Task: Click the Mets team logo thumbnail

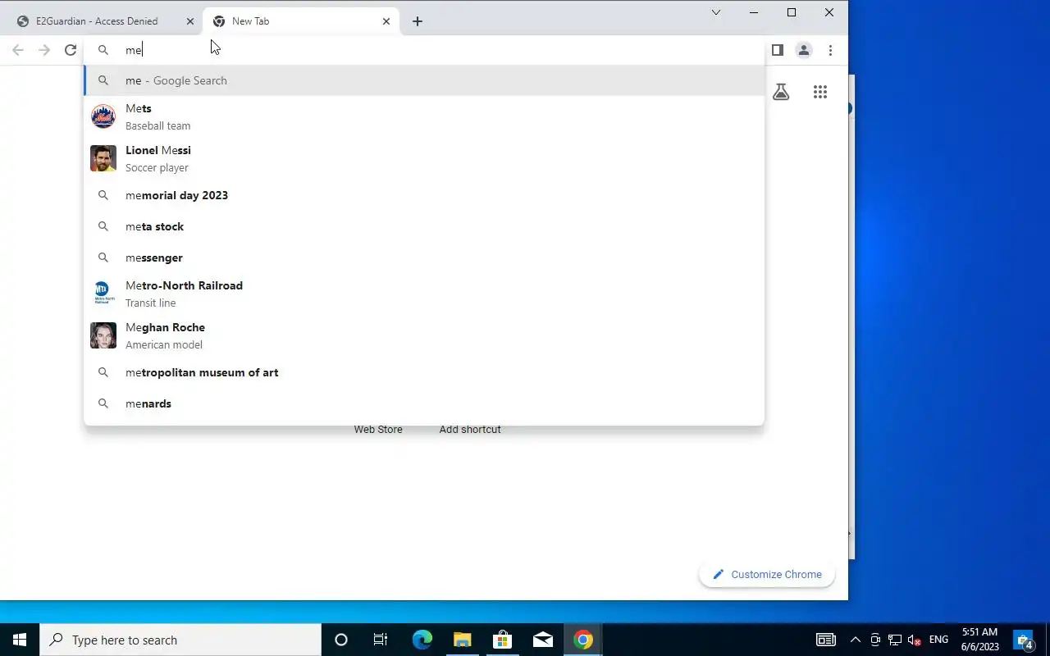Action: (x=103, y=116)
